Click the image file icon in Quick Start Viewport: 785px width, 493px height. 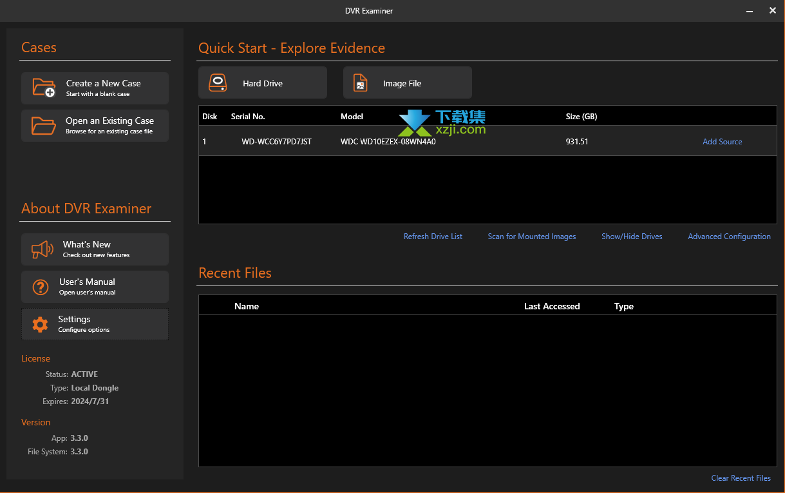coord(361,83)
